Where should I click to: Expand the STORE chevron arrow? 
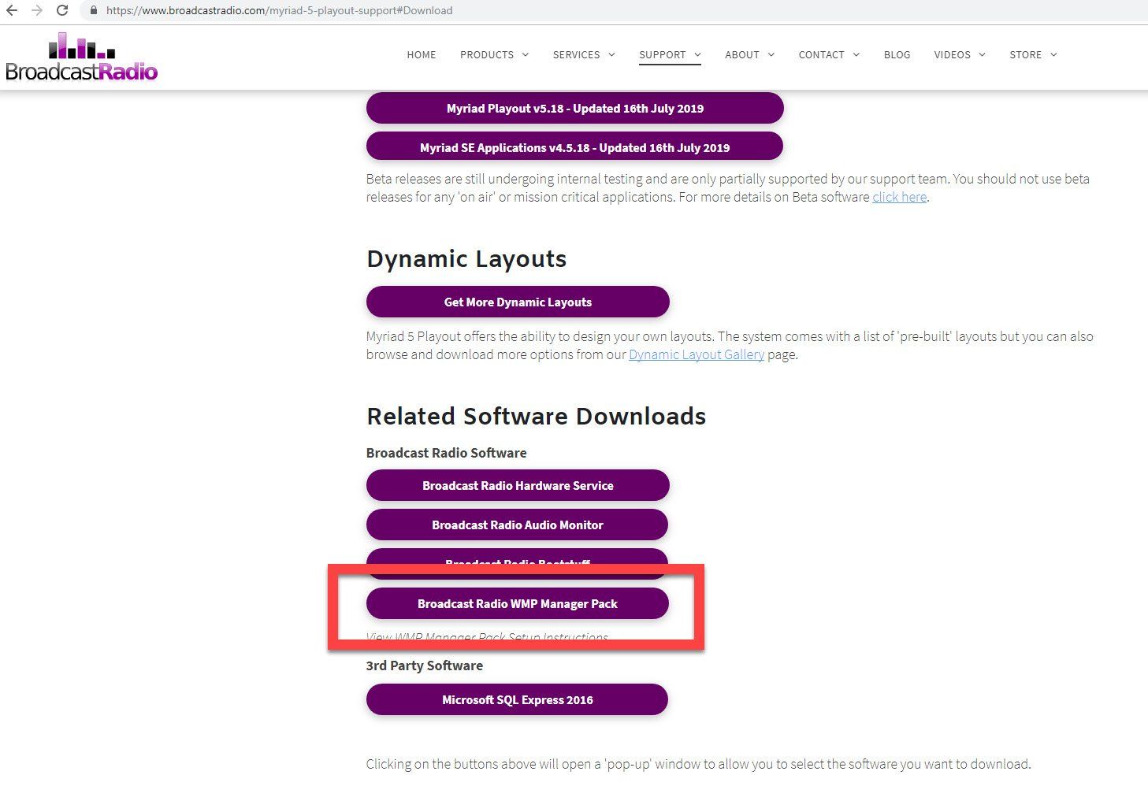[1053, 54]
